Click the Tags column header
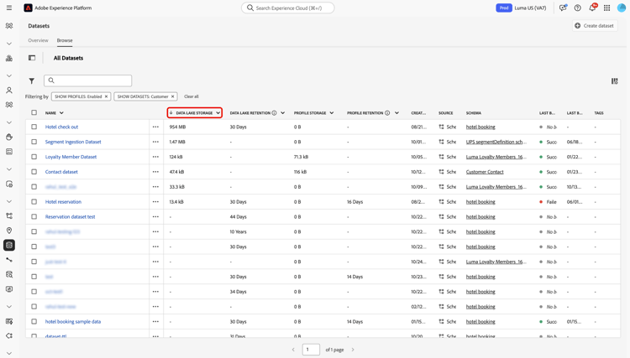 [599, 113]
